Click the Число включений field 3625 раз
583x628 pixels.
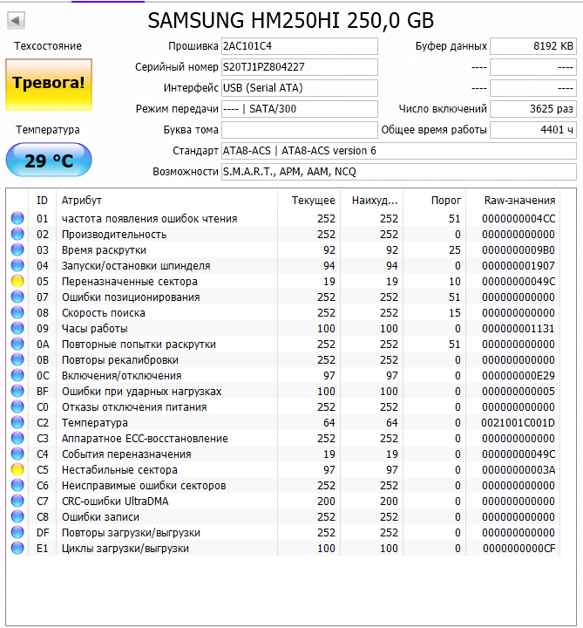[x=533, y=108]
